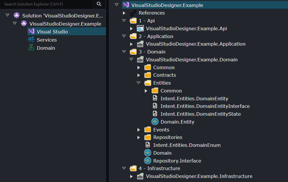Collapse VisualStudioDesigner.Example.Domain project
Image resolution: width=288 pixels, height=182 pixels.
pos(131,59)
